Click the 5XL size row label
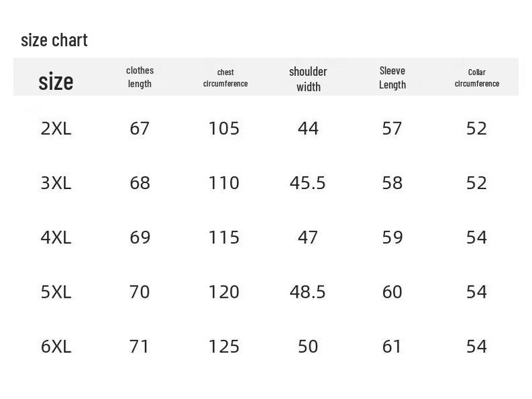 (56, 292)
